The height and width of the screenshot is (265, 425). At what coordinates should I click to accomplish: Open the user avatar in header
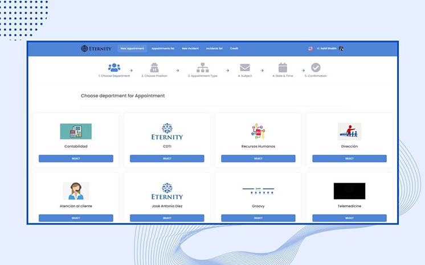coord(341,48)
